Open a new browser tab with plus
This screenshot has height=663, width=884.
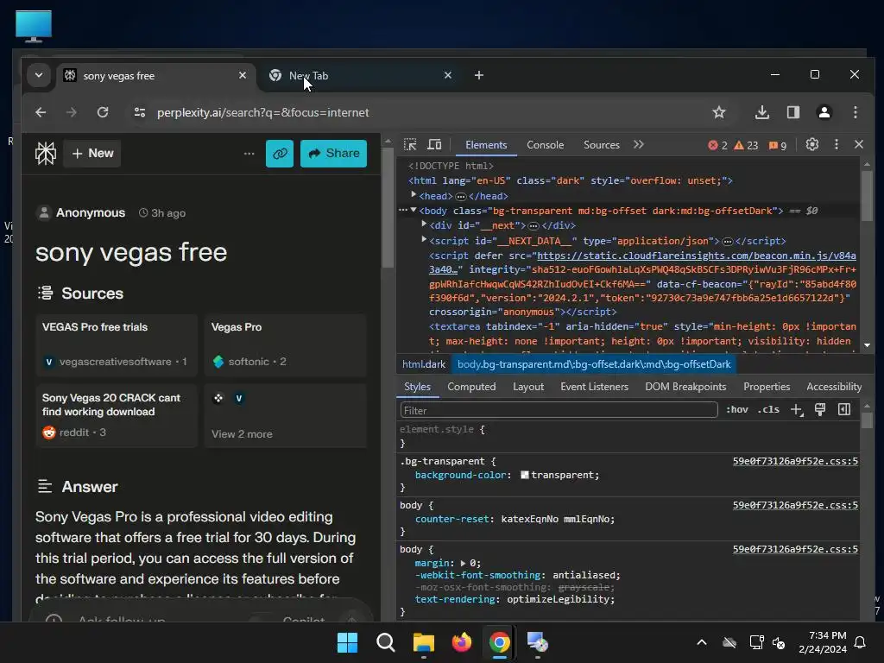click(478, 75)
